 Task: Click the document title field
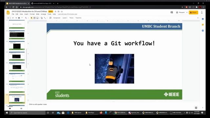[29, 11]
